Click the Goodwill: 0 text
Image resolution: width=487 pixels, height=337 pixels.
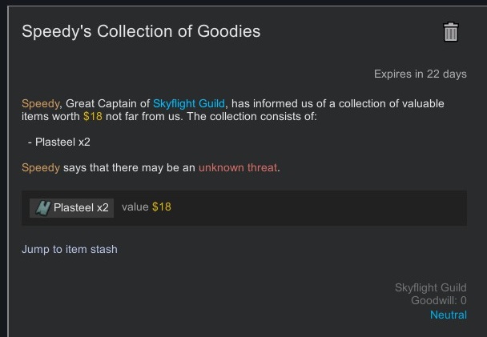(438, 301)
